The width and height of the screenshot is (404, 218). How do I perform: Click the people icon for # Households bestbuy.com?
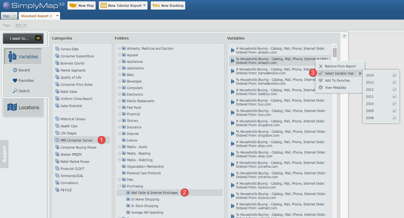(x=232, y=92)
